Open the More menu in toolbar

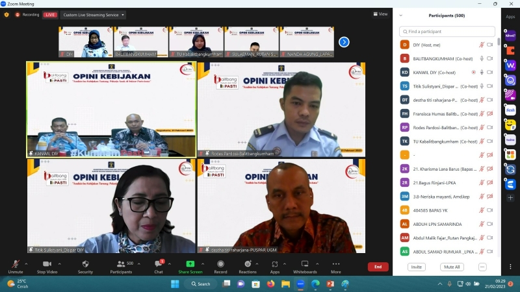(336, 266)
